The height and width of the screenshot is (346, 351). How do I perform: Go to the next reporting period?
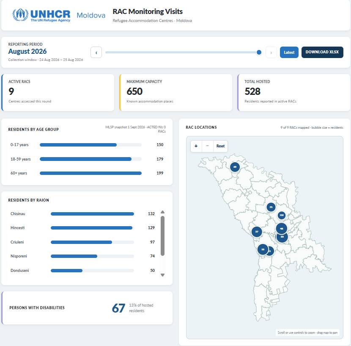[271, 53]
